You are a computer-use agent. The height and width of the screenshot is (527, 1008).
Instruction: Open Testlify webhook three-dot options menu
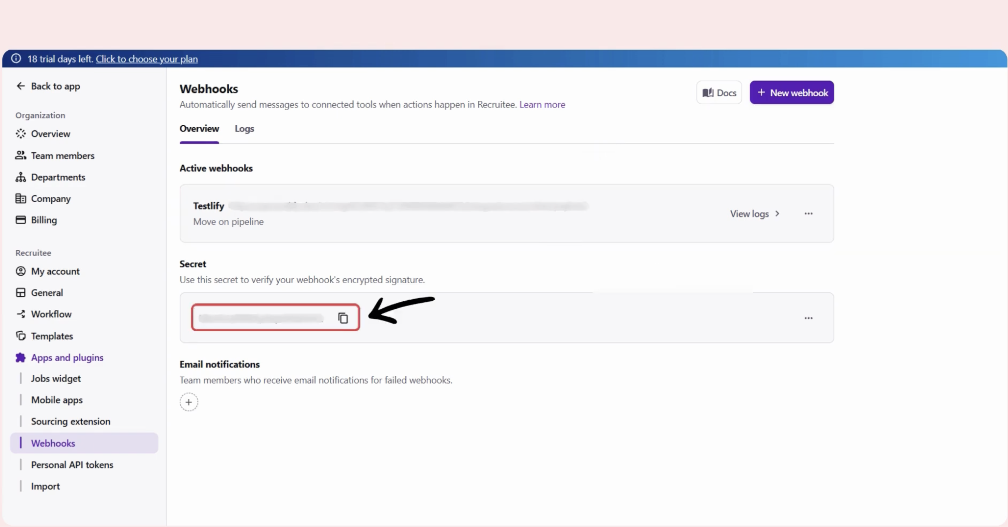pyautogui.click(x=808, y=213)
